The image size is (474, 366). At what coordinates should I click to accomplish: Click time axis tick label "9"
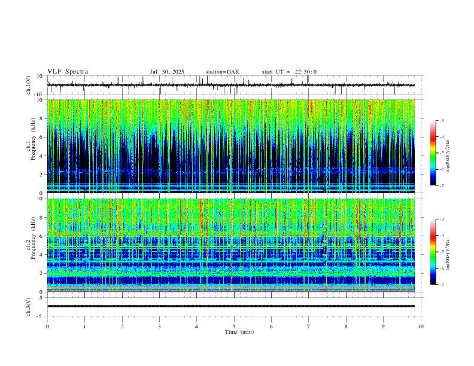coord(383,327)
